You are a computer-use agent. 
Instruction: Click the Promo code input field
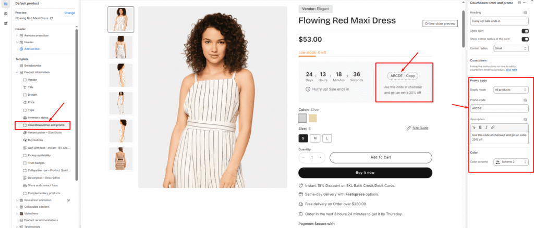coord(499,108)
